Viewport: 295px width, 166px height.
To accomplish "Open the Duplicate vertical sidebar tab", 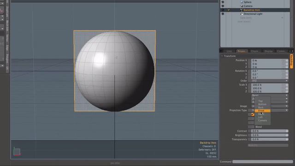I will pyautogui.click(x=7, y=12).
